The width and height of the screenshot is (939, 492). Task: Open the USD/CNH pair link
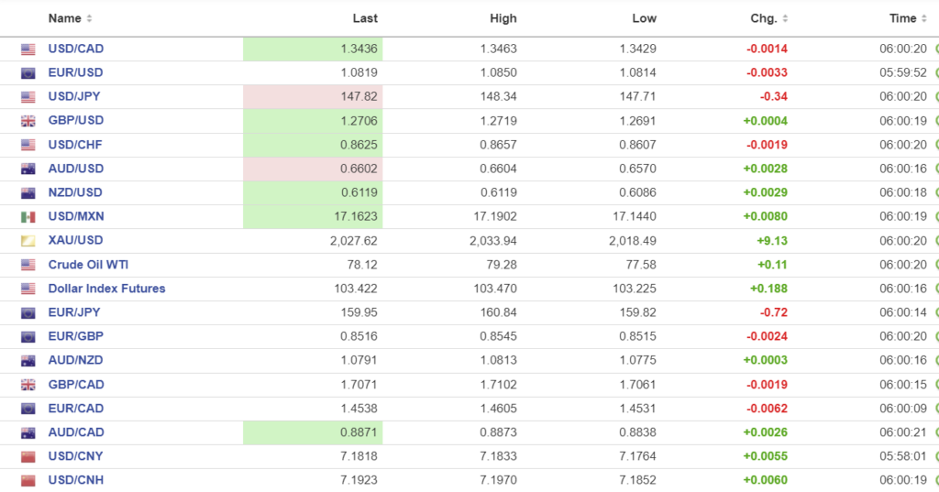pyautogui.click(x=76, y=480)
